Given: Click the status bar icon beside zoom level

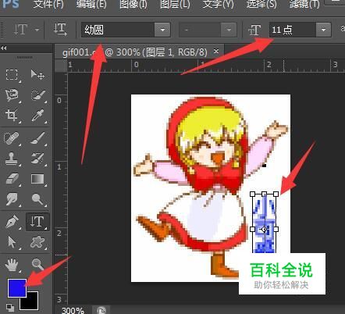Looking at the screenshot, I should [101, 310].
